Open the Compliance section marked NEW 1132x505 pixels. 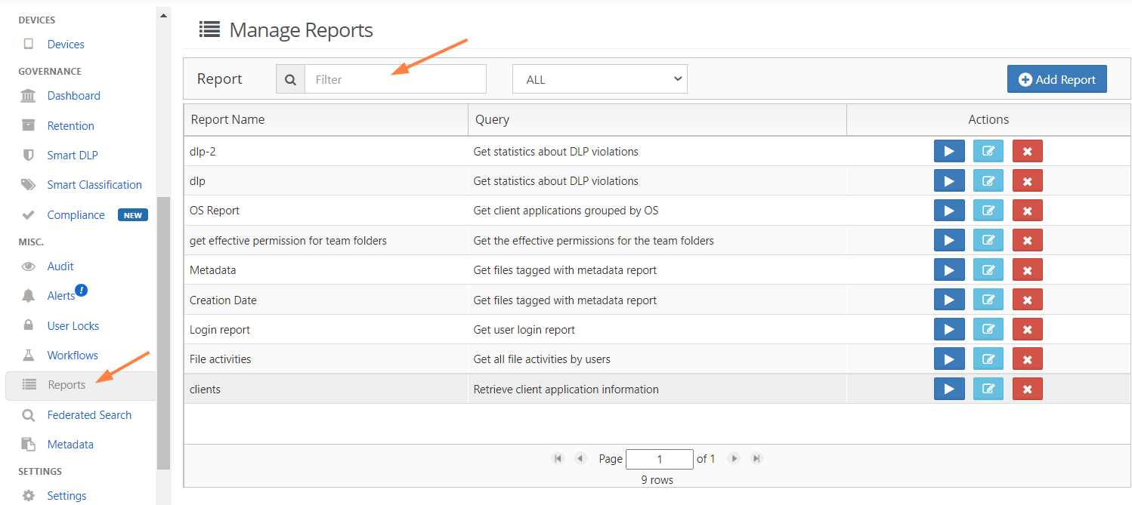coord(76,215)
